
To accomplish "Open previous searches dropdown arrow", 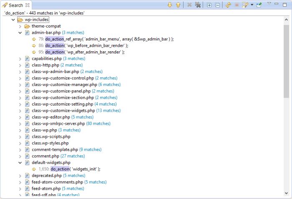I will [252, 5].
